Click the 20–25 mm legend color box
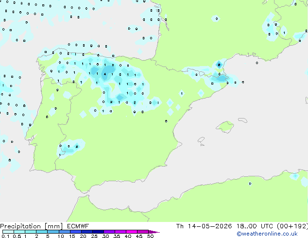 86,232
